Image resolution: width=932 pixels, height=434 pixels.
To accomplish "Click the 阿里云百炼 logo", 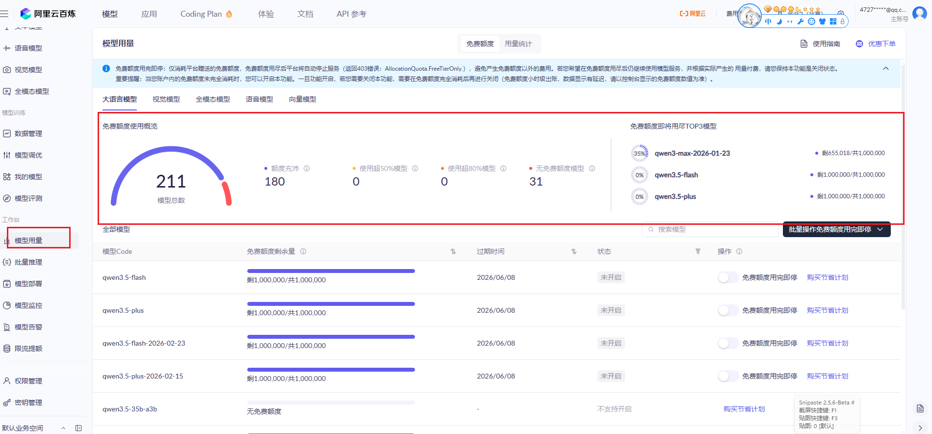I will pos(48,14).
